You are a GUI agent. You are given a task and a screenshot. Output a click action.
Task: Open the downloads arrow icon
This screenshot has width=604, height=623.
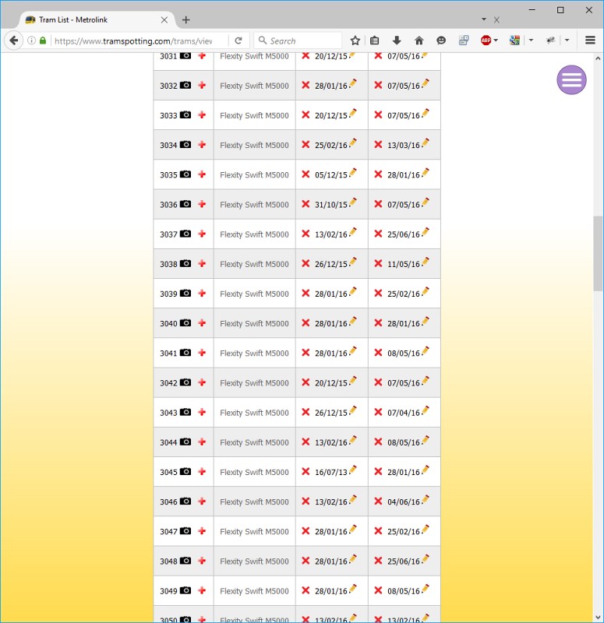397,40
